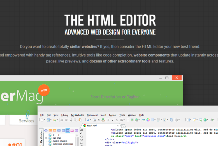
Task: Click the upload arrow icon near toolbar end
Action: point(212,120)
